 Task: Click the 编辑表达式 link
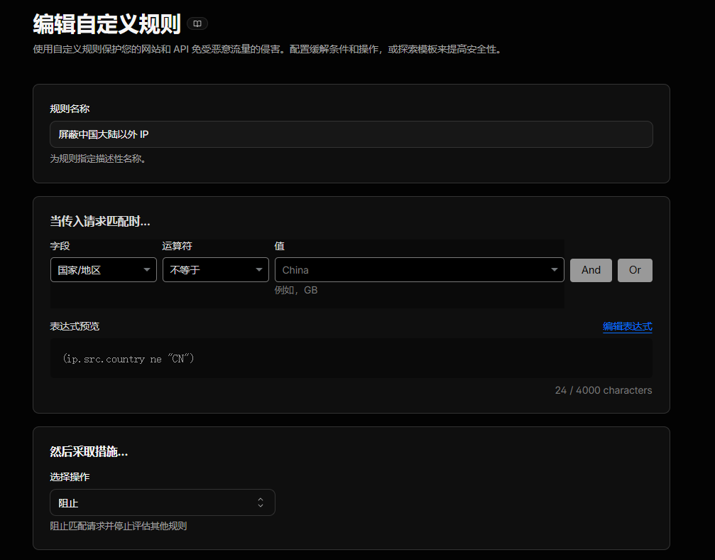coord(628,326)
